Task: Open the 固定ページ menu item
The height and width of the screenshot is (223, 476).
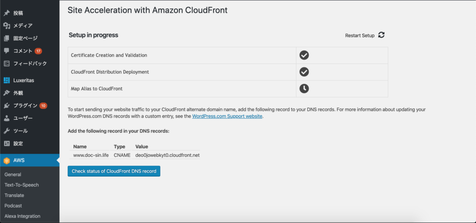Action: tap(30, 38)
